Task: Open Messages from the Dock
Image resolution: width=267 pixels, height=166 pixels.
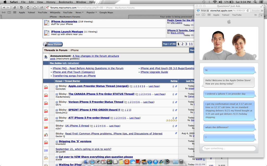Action: [x=132, y=162]
